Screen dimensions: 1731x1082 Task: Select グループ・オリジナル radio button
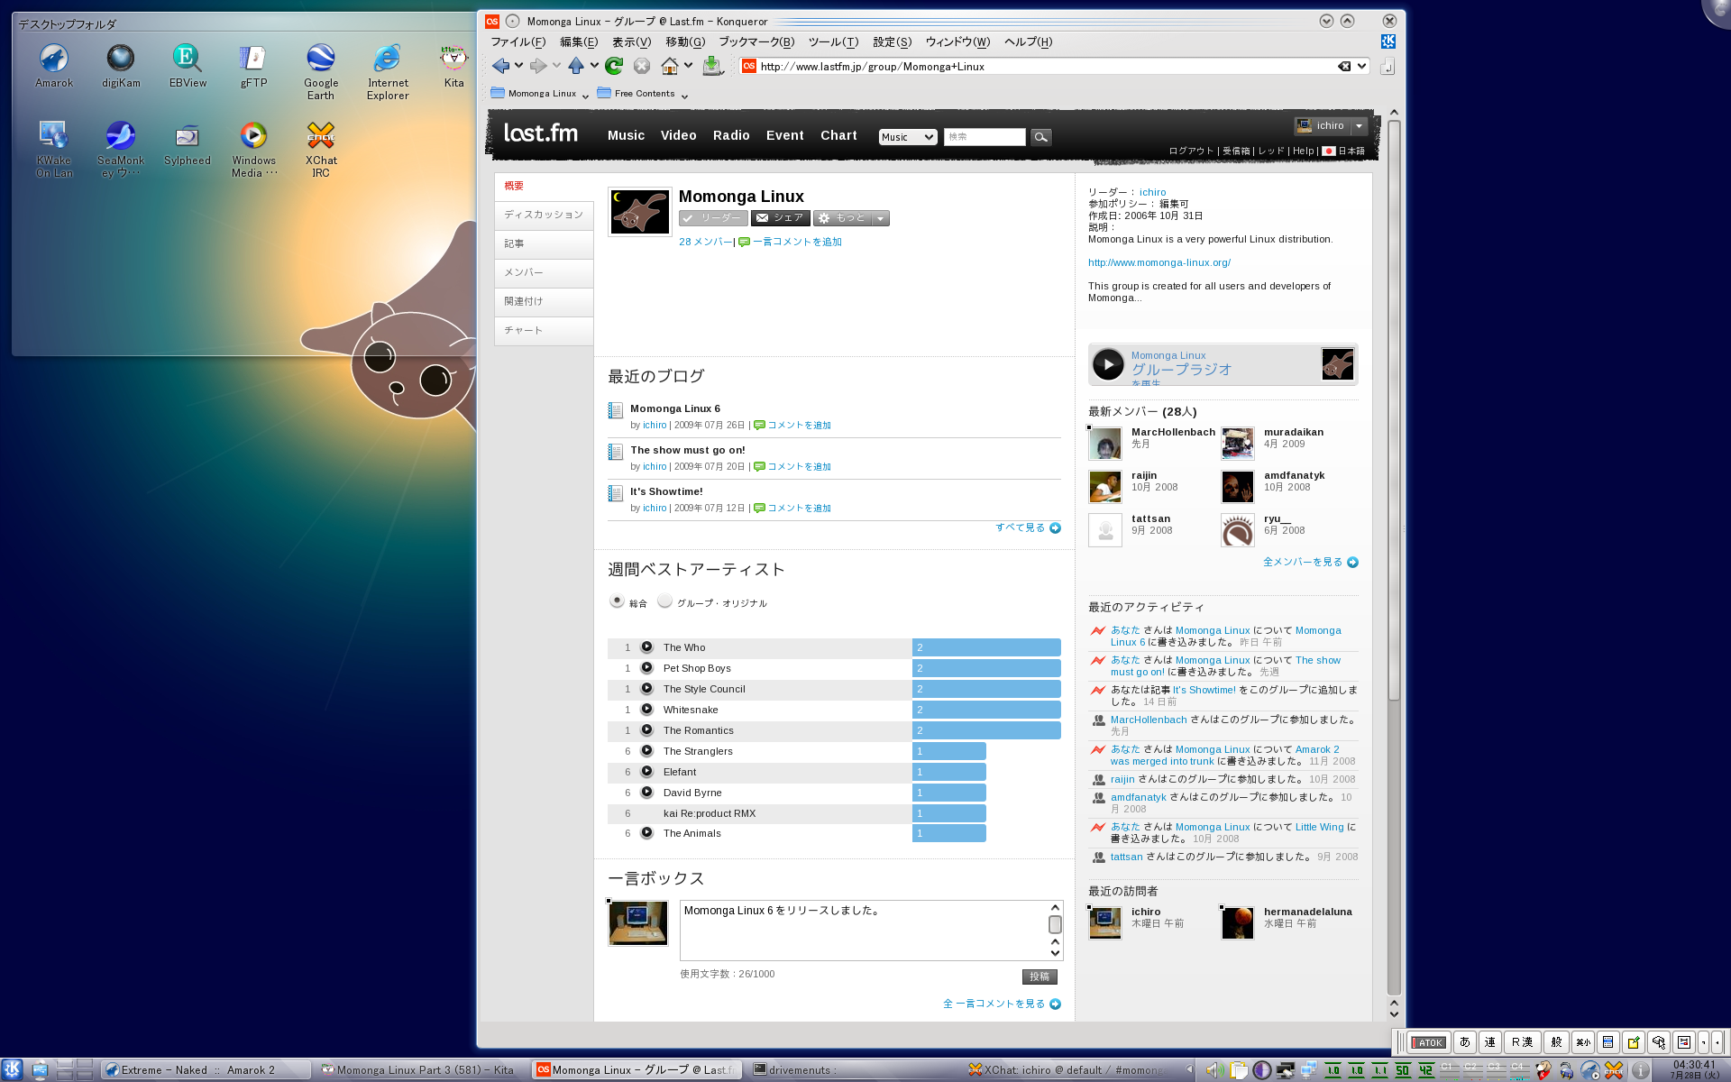(664, 601)
